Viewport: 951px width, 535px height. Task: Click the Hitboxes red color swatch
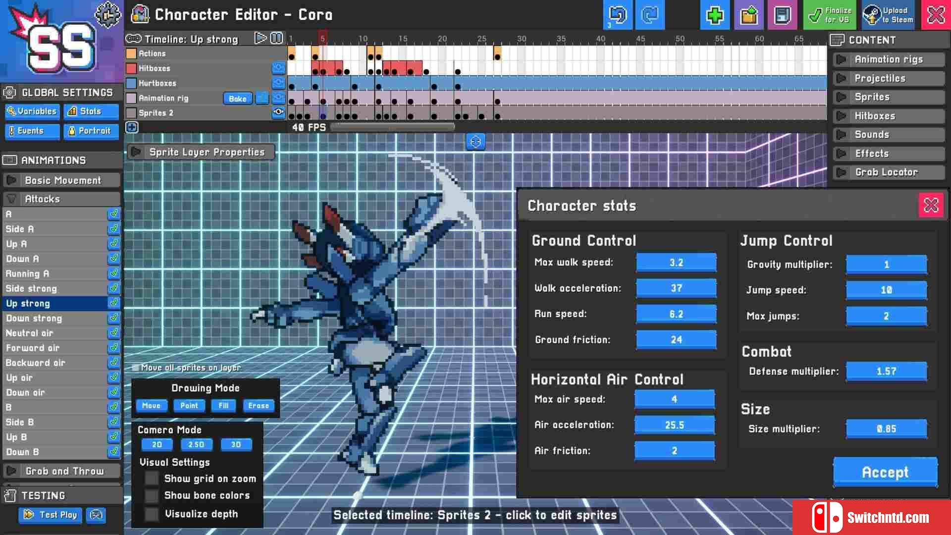(131, 68)
